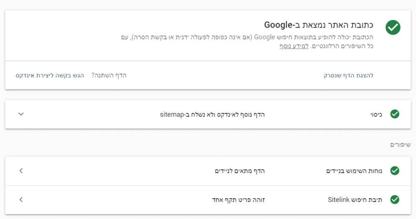This screenshot has height=219, width=416.
Task: Click להצגת הדף שנסרק to view crawled page
Action: 348,76
